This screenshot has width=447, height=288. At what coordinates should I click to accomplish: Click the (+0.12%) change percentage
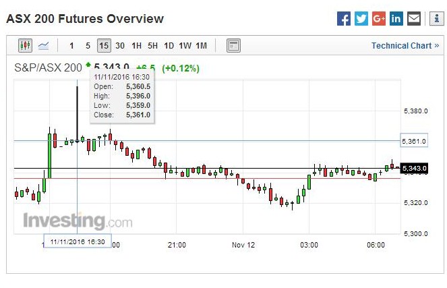(181, 68)
